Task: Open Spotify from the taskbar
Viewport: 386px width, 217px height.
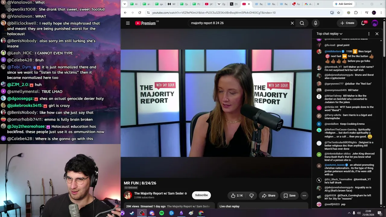Action: [x=162, y=213]
